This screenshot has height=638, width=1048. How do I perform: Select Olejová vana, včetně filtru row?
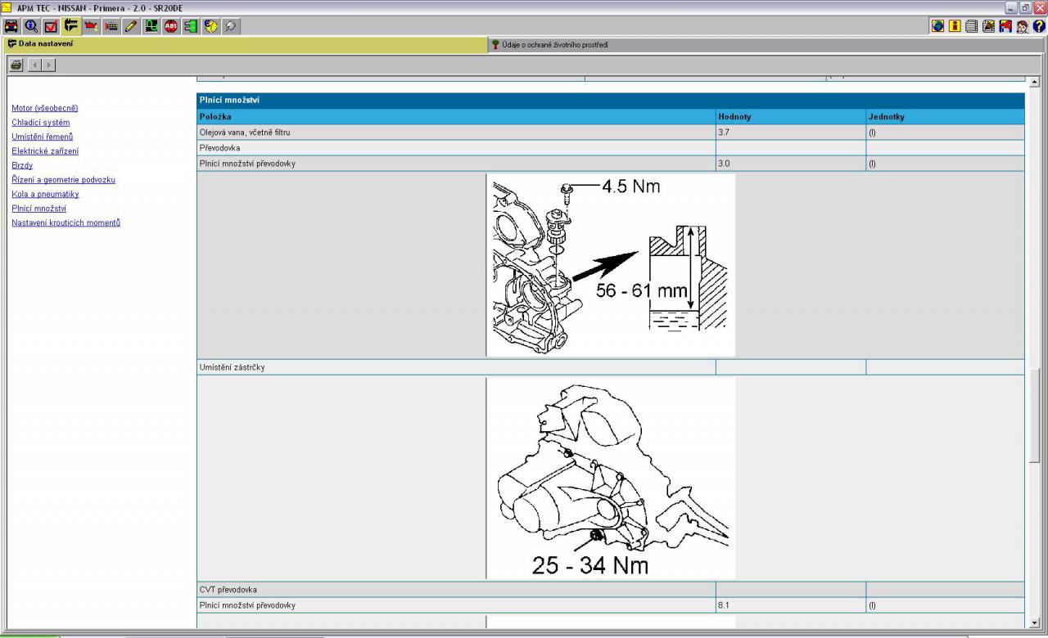[x=611, y=133]
